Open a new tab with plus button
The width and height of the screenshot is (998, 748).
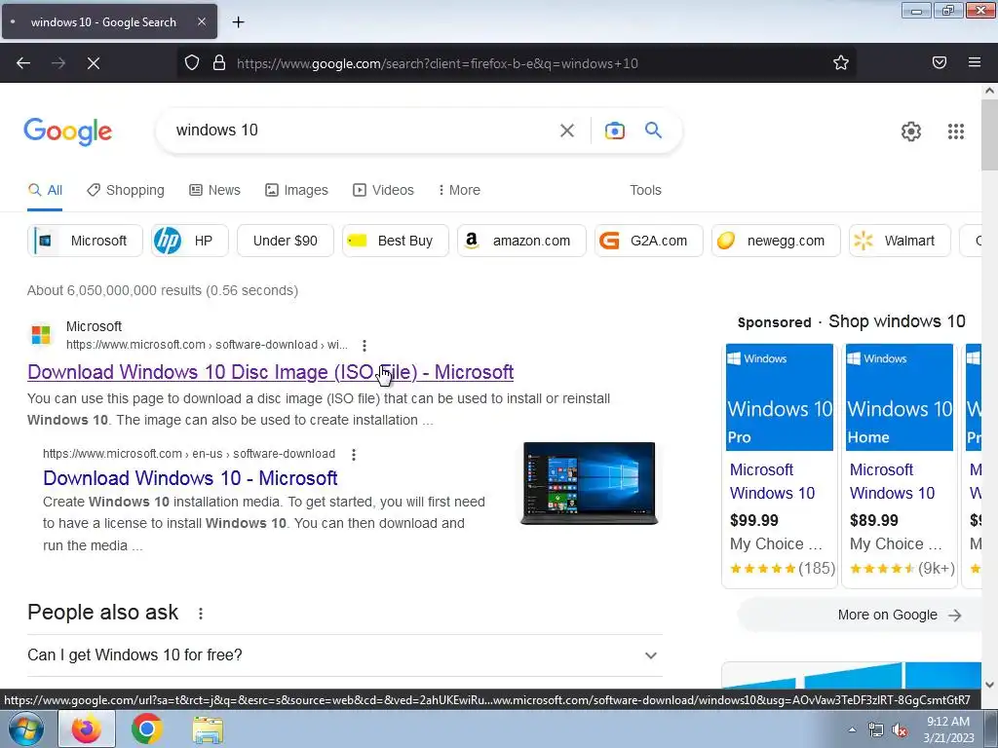click(238, 22)
